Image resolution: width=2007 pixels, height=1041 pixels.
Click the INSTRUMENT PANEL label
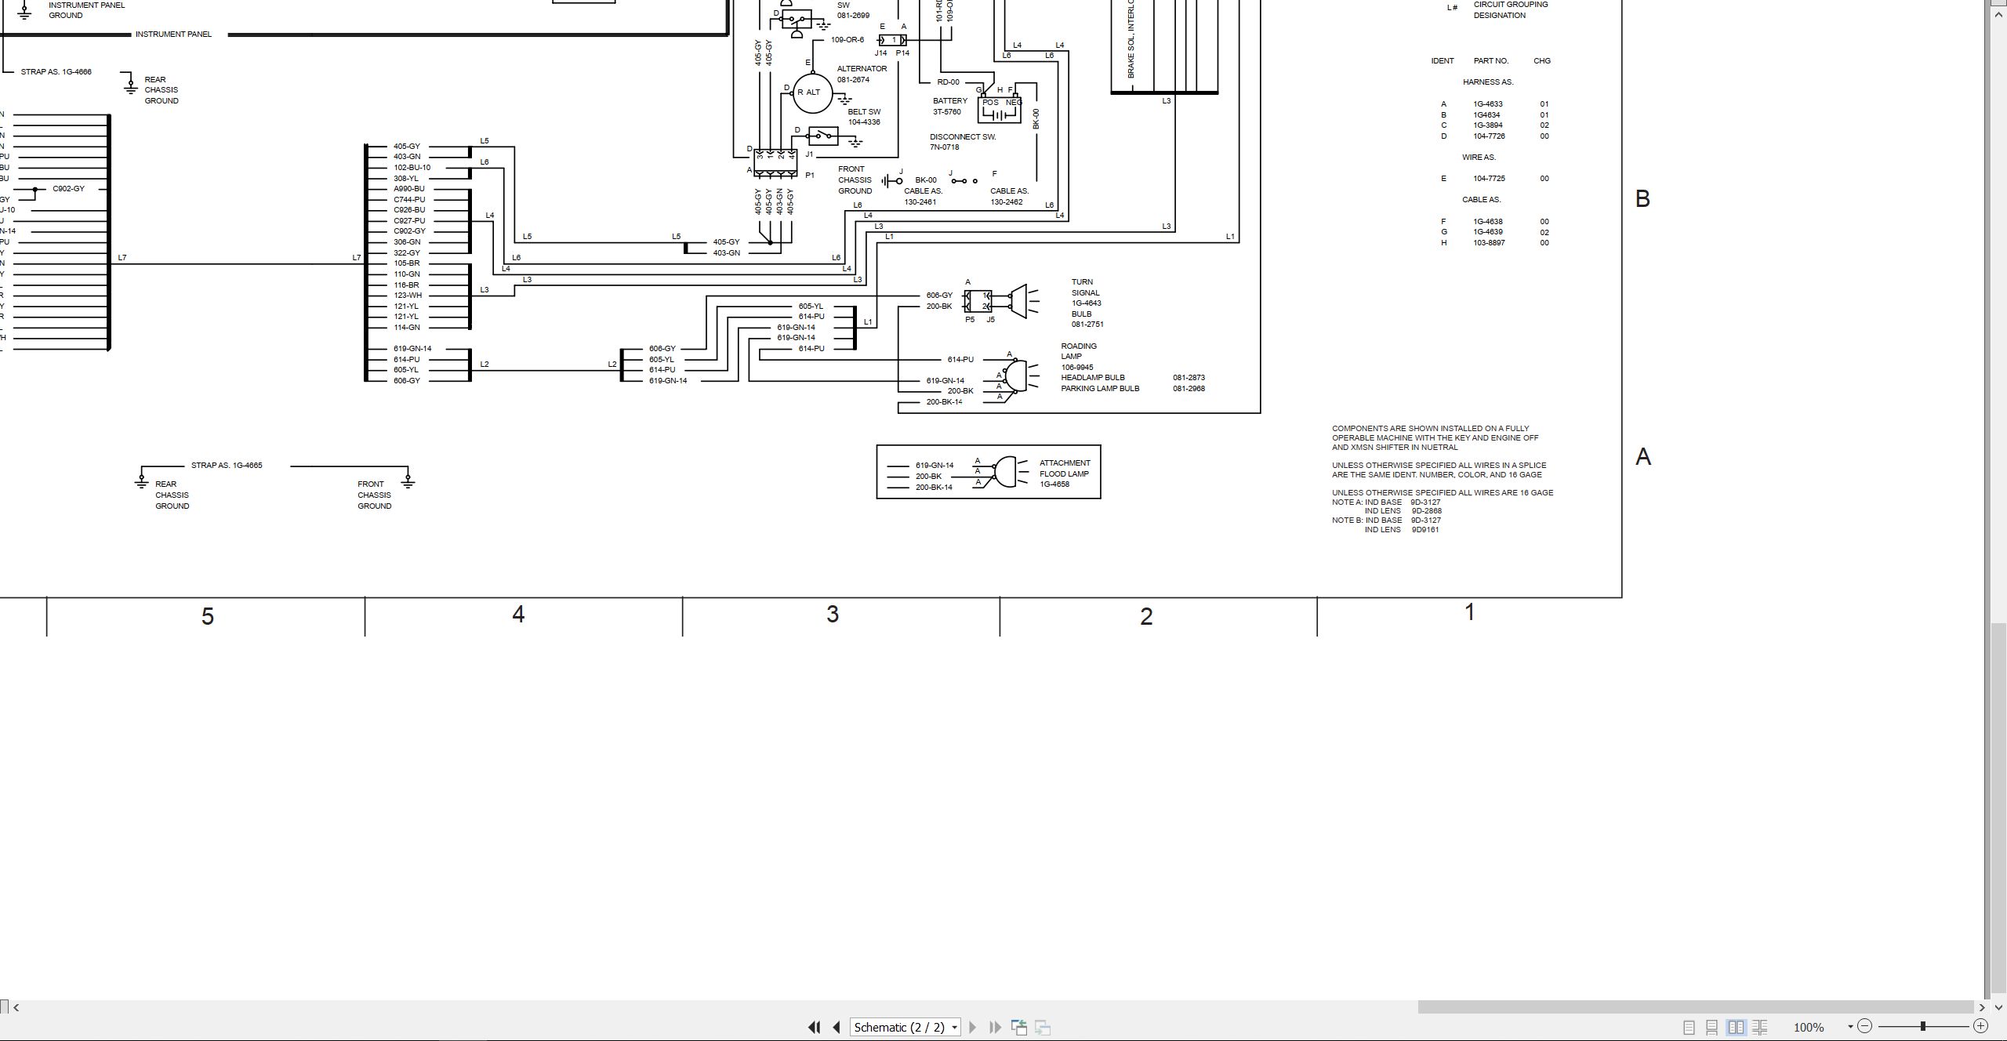click(x=173, y=34)
